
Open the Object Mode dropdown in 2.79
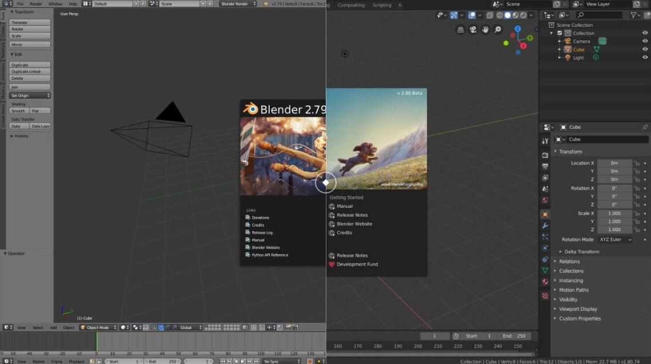pos(98,327)
